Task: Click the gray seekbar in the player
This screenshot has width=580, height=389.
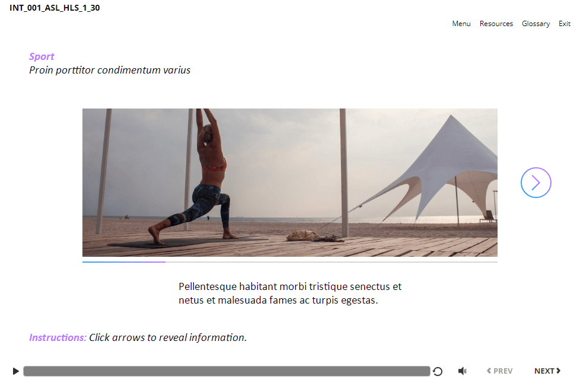Action: (227, 371)
